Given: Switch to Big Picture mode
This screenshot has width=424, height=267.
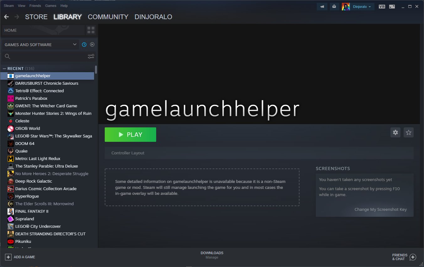Looking at the screenshot, I should point(392,7).
